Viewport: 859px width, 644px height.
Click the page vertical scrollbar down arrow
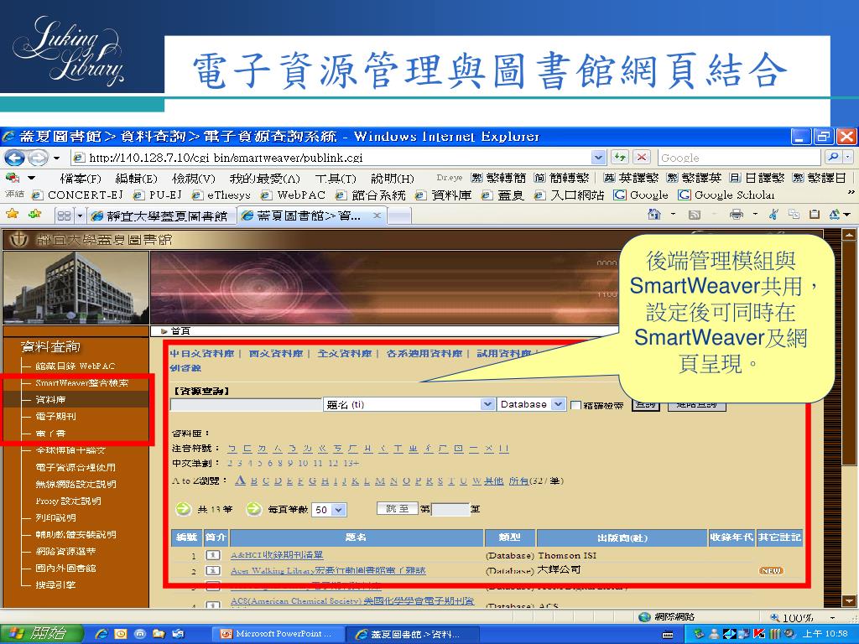[848, 600]
